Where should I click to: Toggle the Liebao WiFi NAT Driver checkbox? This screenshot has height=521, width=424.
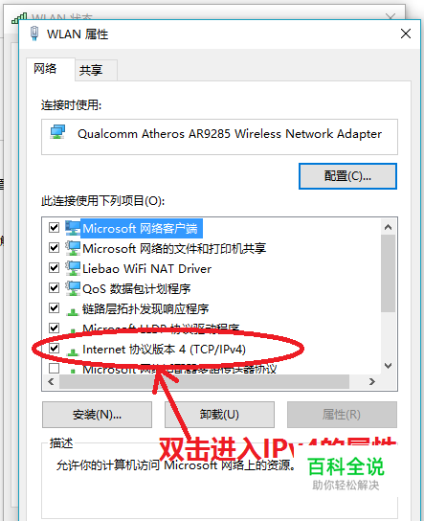[x=54, y=268]
